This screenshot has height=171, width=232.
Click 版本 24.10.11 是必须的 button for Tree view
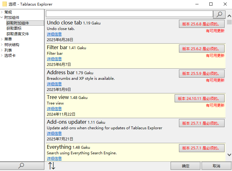[200, 98]
